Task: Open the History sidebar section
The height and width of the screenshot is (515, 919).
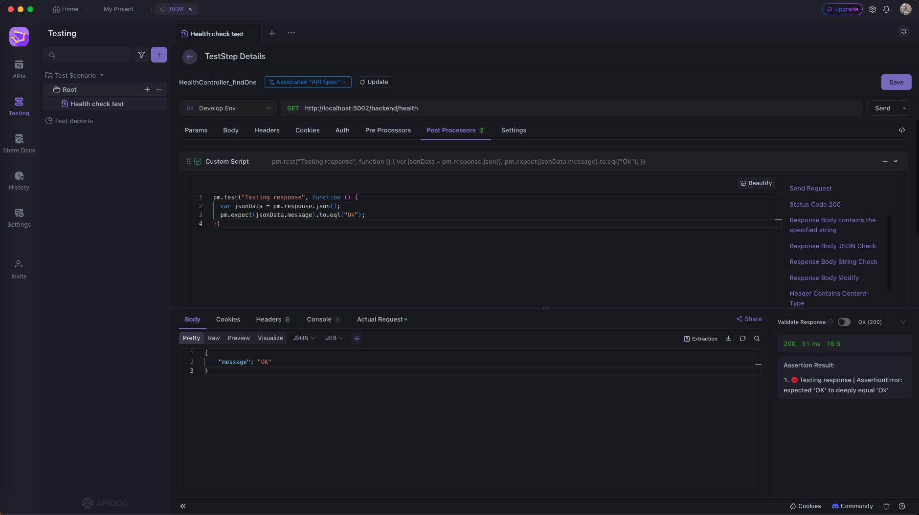Action: (x=19, y=181)
